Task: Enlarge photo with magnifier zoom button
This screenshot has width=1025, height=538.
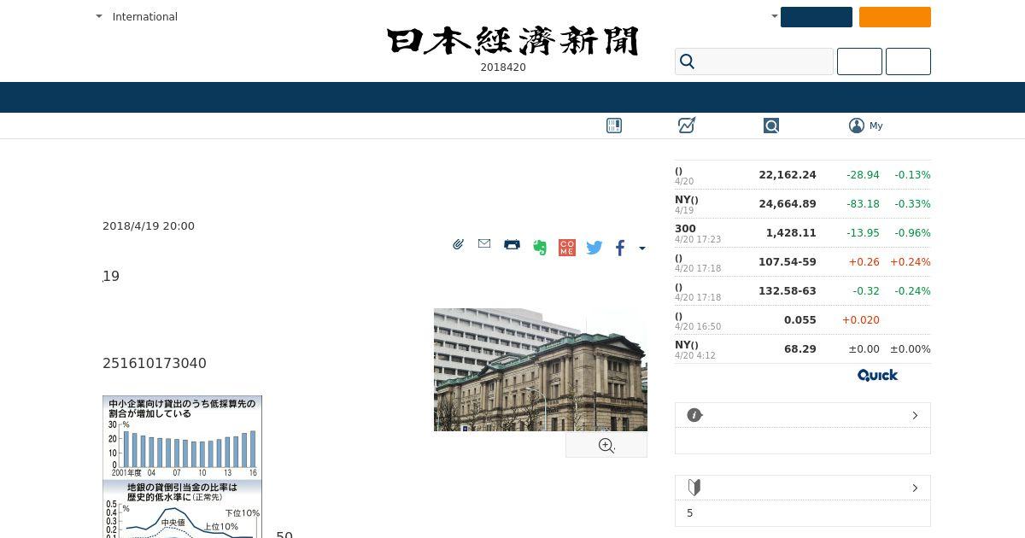Action: [606, 446]
